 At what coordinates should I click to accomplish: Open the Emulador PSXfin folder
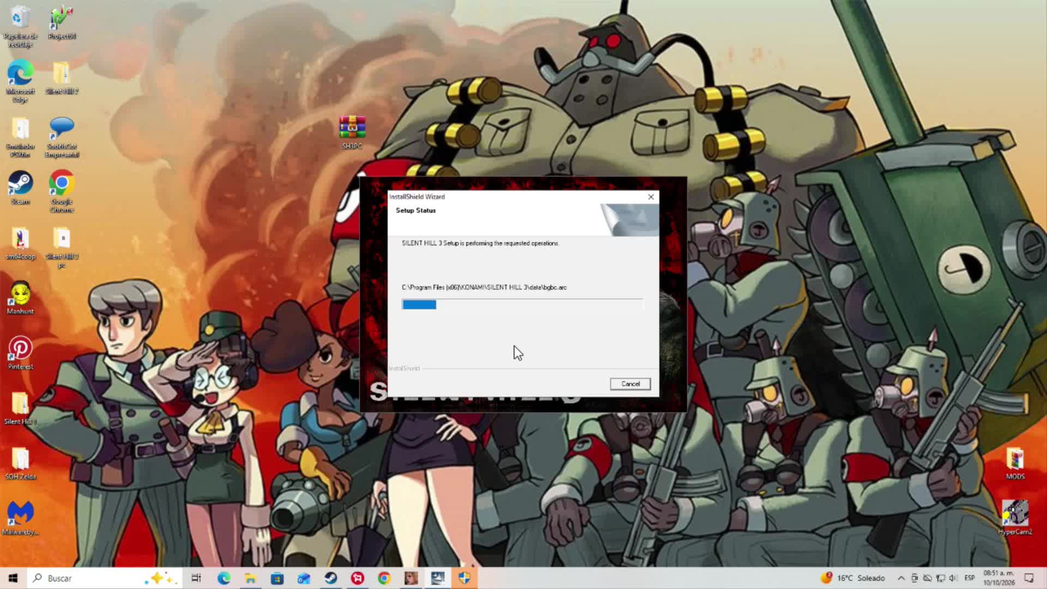[20, 137]
